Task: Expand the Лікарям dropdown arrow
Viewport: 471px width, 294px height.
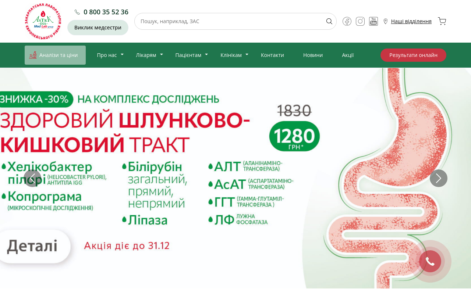Action: 162,54
